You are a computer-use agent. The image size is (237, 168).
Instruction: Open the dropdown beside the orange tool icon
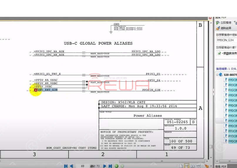[211, 166]
